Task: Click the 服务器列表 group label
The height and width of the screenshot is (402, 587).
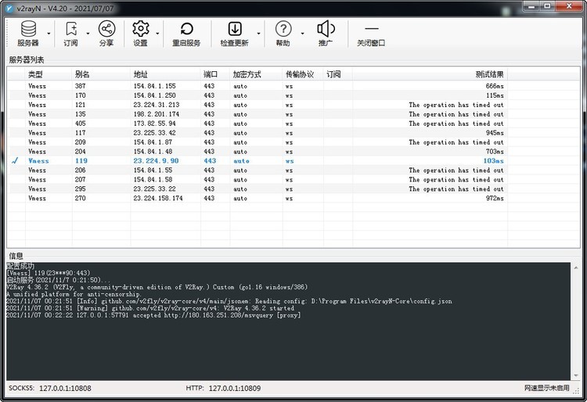Action: click(x=26, y=60)
